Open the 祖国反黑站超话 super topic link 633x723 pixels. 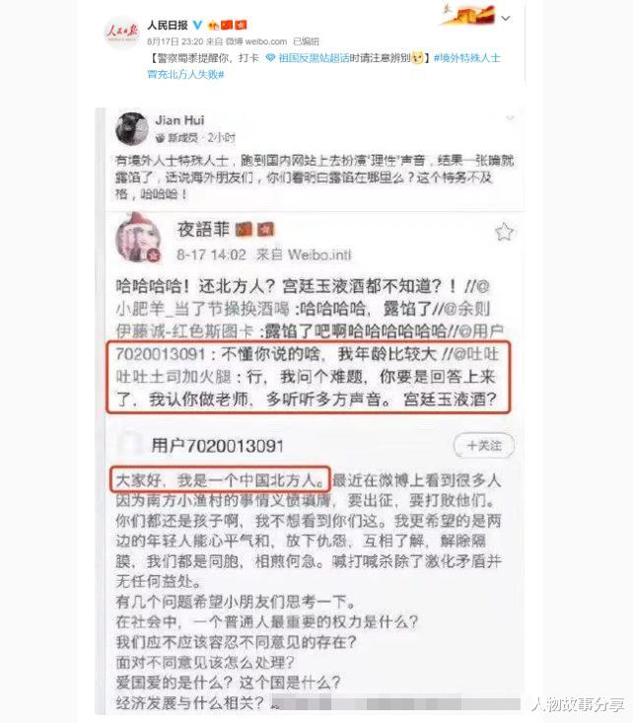pos(314,58)
